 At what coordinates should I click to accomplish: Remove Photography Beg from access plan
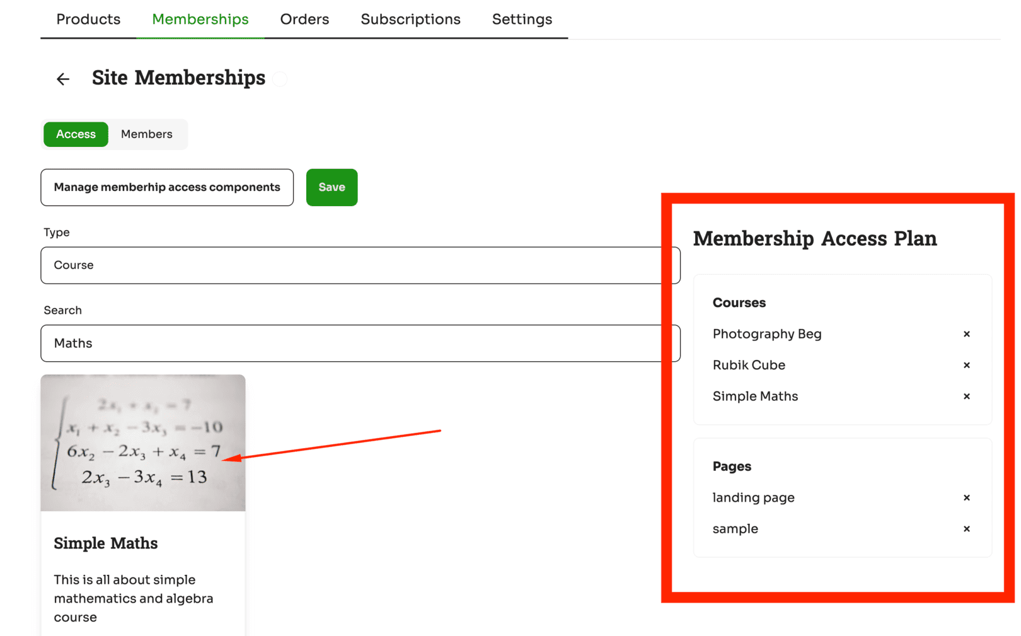[x=966, y=334]
